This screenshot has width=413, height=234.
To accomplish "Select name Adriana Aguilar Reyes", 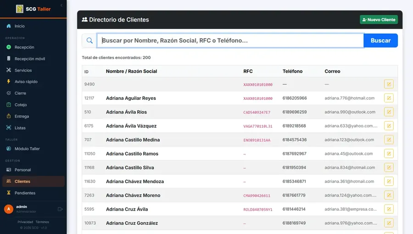I will point(131,98).
